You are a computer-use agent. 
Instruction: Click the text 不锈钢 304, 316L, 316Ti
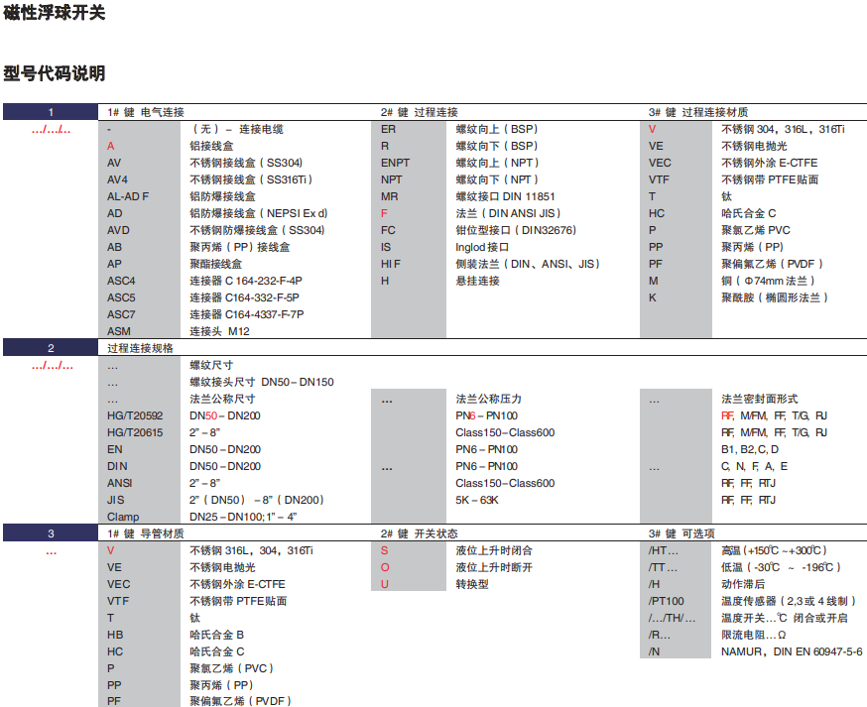783,129
